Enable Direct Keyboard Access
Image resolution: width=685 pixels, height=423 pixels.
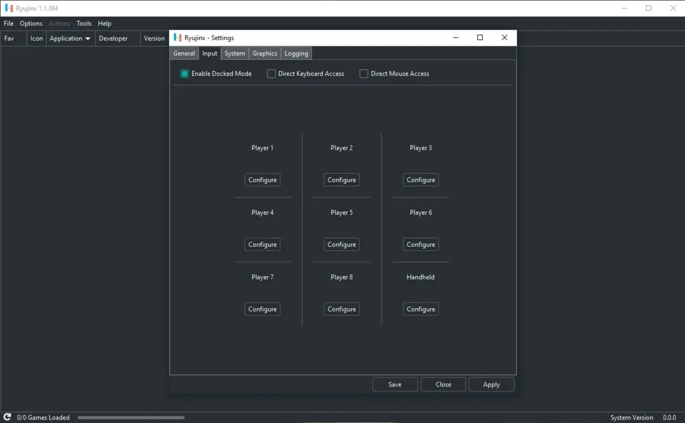click(x=271, y=73)
